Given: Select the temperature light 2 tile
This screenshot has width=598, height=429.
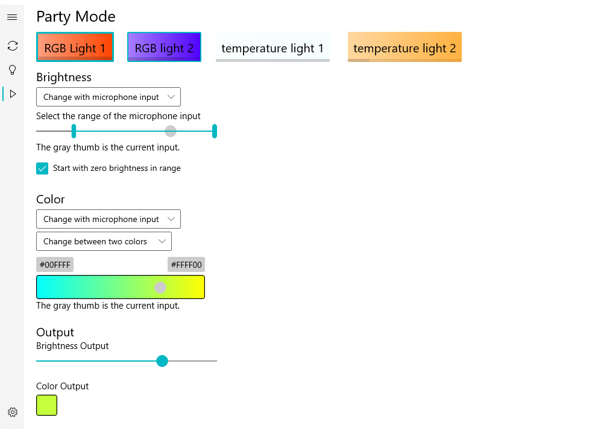Looking at the screenshot, I should 404,48.
